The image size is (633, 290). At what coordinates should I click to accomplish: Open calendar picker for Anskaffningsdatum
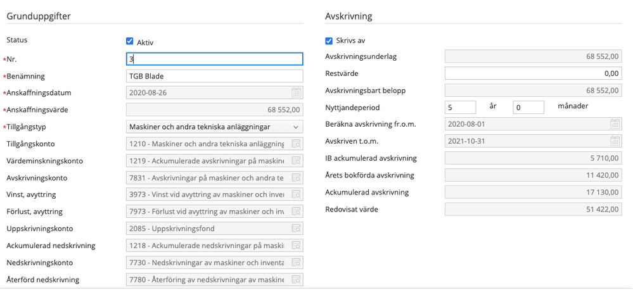tap(297, 93)
